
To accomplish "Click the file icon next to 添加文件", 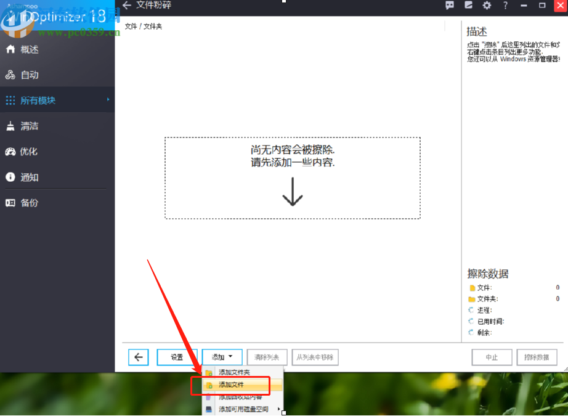I will click(x=209, y=385).
